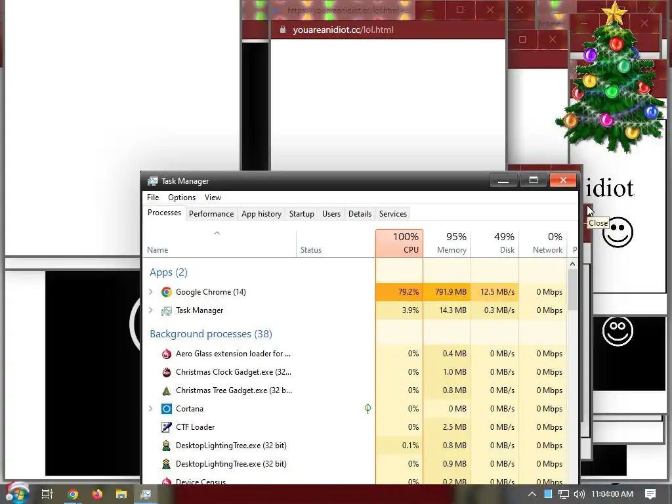Screen dimensions: 672x504
Task: Sort by the Network column header
Action: [543, 243]
